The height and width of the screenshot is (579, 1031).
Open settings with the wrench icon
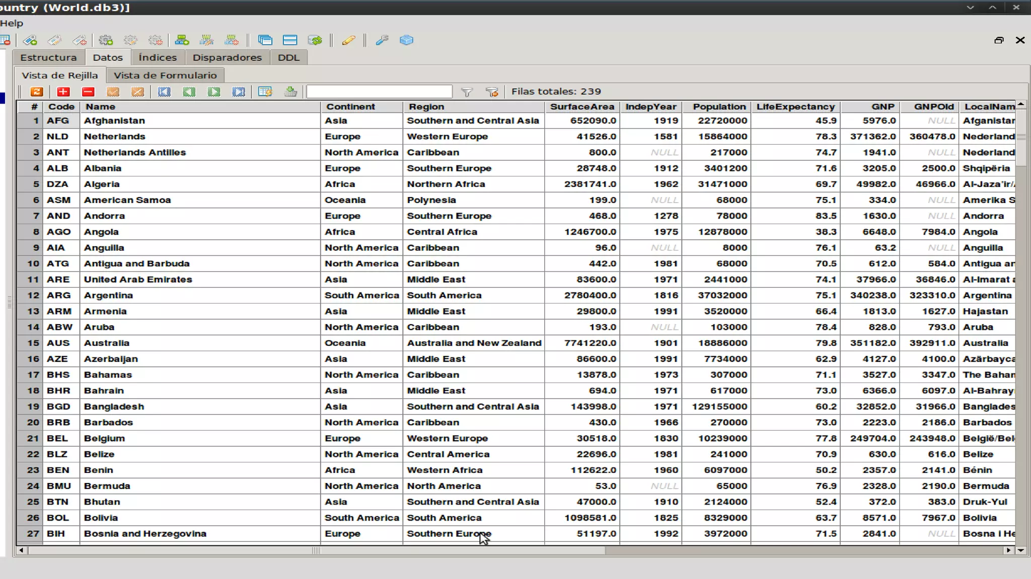coord(382,40)
